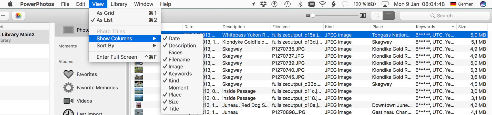Click the small thumbnail size icon

tap(308, 16)
